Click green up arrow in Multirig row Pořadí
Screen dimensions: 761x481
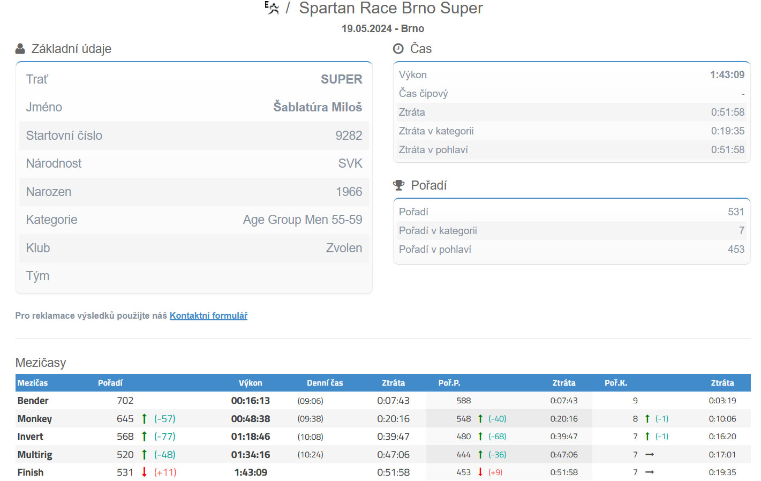coord(144,455)
